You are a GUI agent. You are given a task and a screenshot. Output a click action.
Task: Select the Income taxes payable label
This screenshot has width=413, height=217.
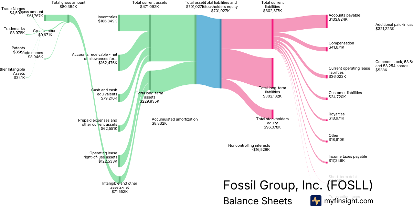pyautogui.click(x=348, y=158)
